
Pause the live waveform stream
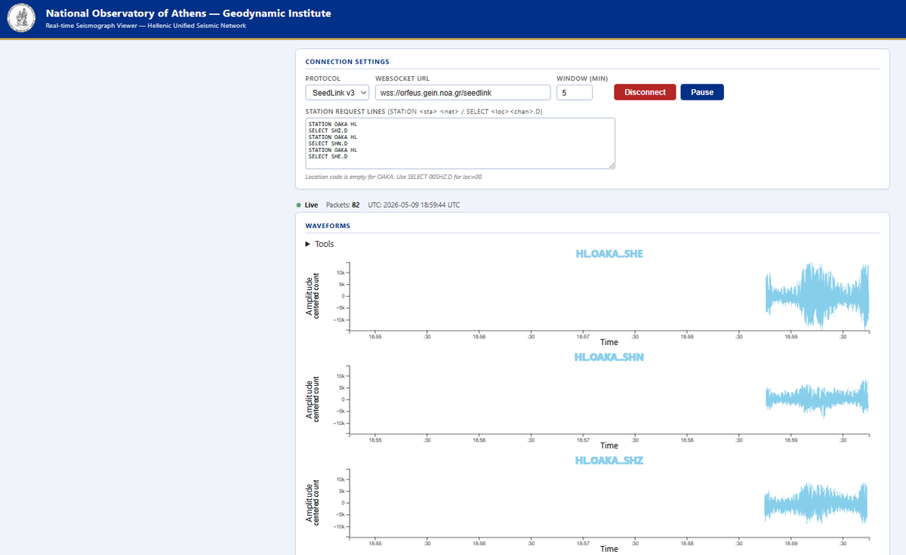[702, 92]
